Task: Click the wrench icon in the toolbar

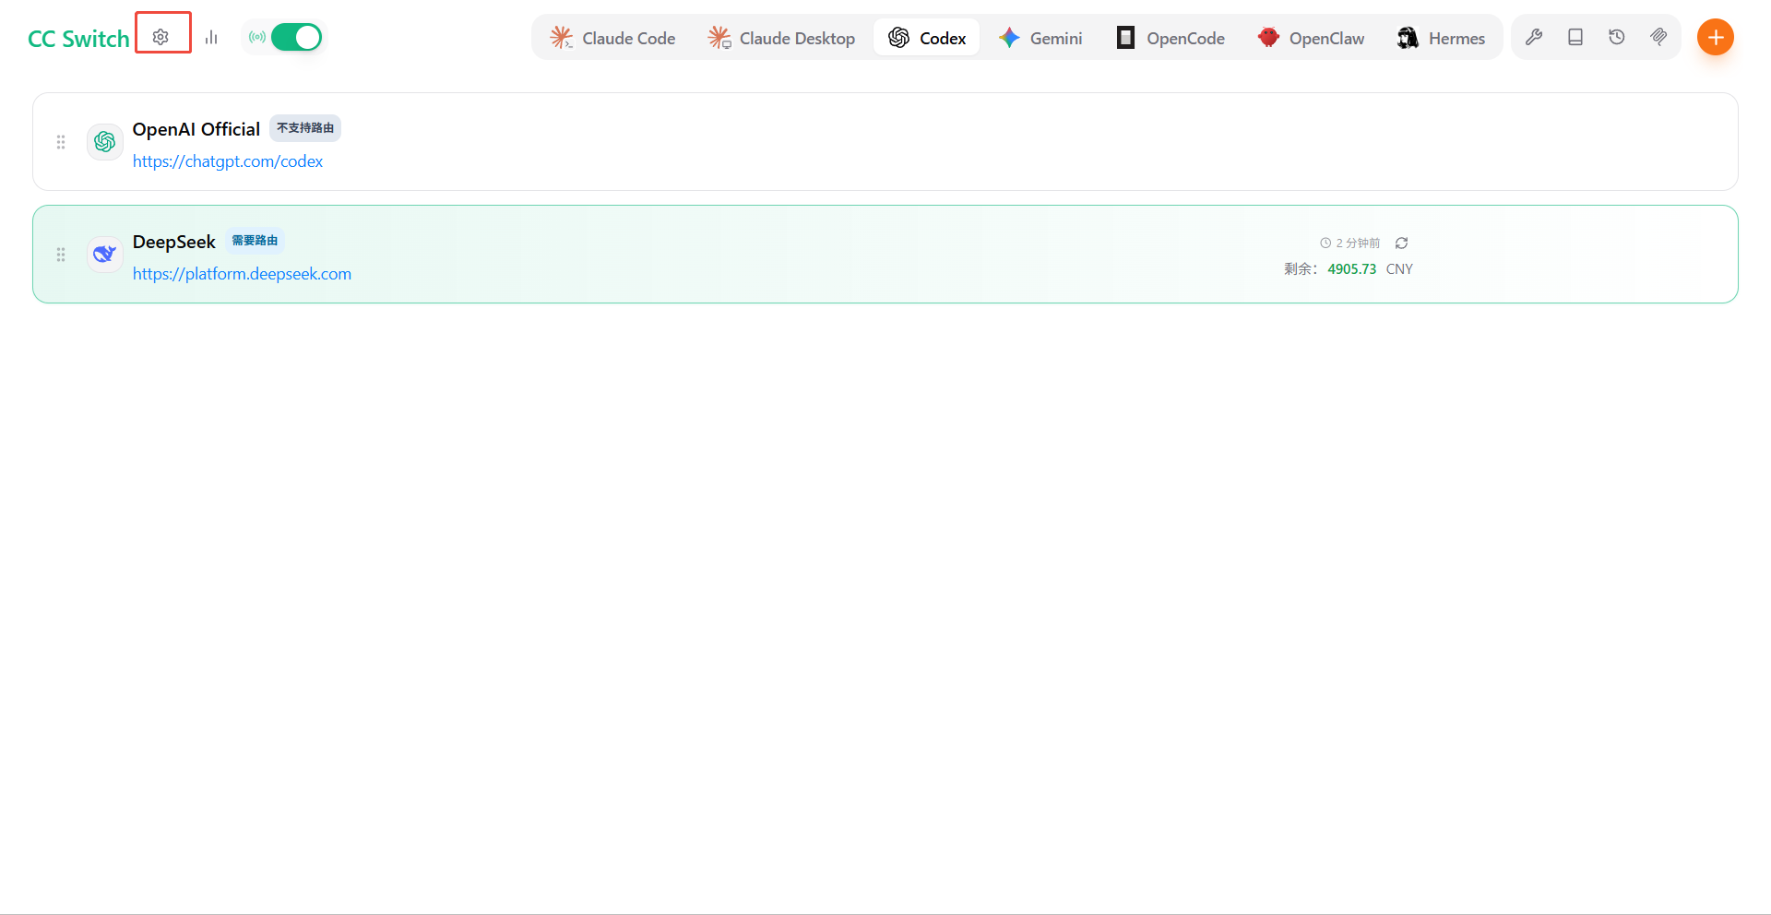Action: point(1534,37)
